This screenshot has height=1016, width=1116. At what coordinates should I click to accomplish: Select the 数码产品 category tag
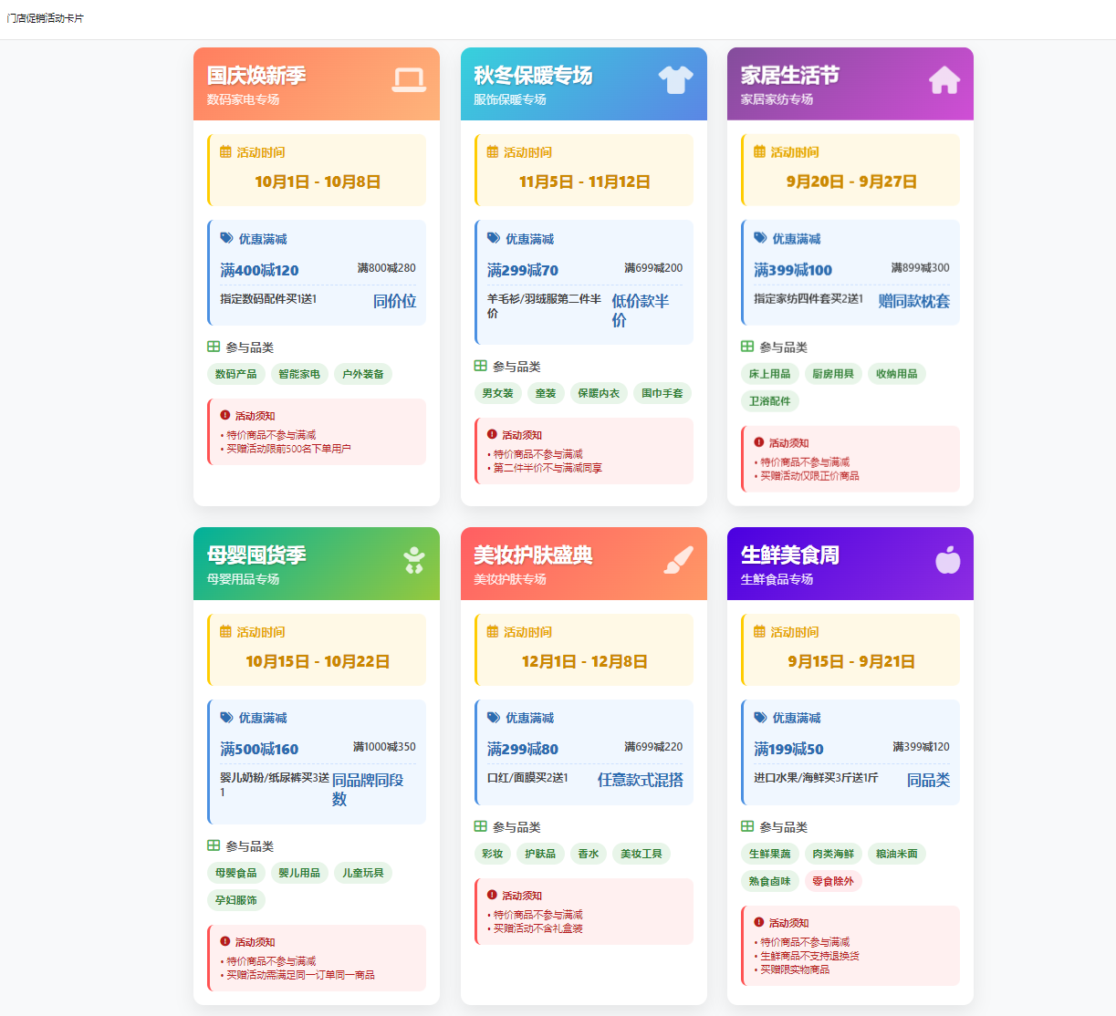pos(235,374)
